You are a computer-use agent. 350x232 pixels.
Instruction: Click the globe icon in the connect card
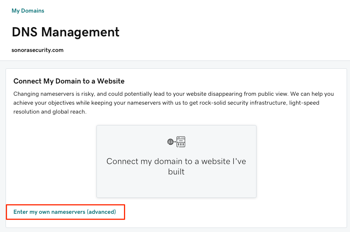coord(170,142)
